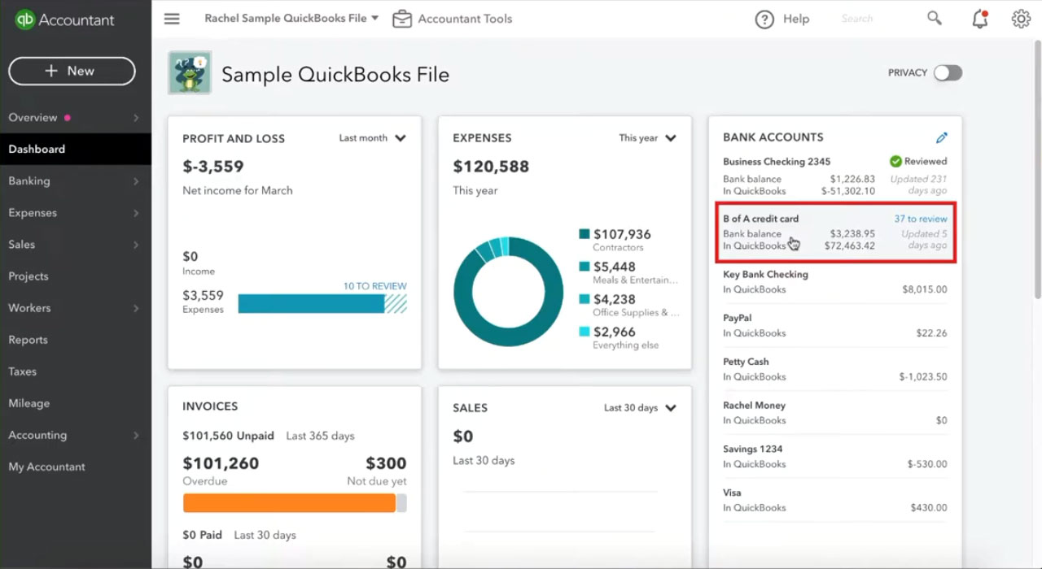1042x569 pixels.
Task: Click the search magnifier icon
Action: [x=935, y=18]
